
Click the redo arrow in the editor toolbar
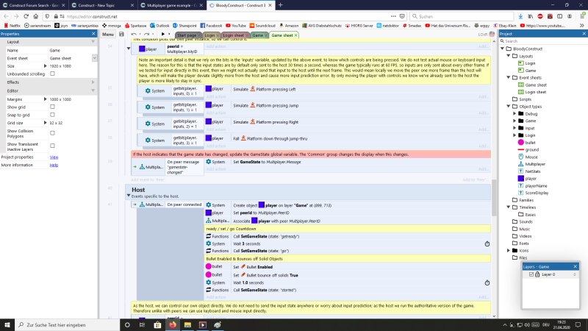pyautogui.click(x=146, y=35)
